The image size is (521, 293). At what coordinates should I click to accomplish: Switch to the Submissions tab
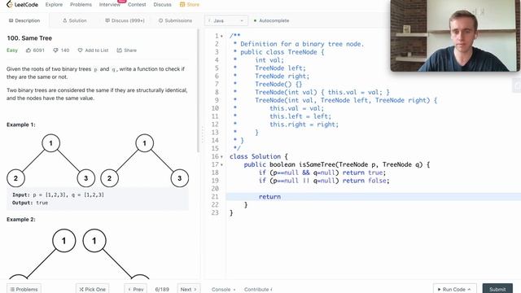(x=175, y=20)
